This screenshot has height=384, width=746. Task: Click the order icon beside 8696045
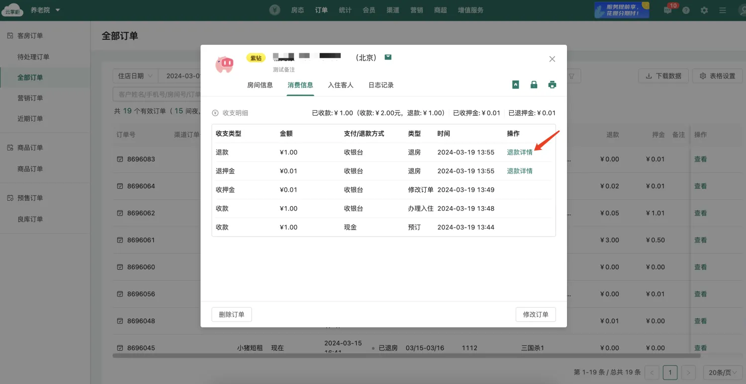click(x=120, y=348)
